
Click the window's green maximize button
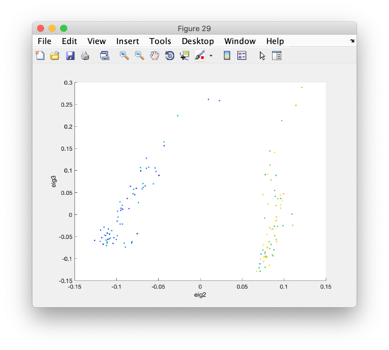(x=64, y=29)
